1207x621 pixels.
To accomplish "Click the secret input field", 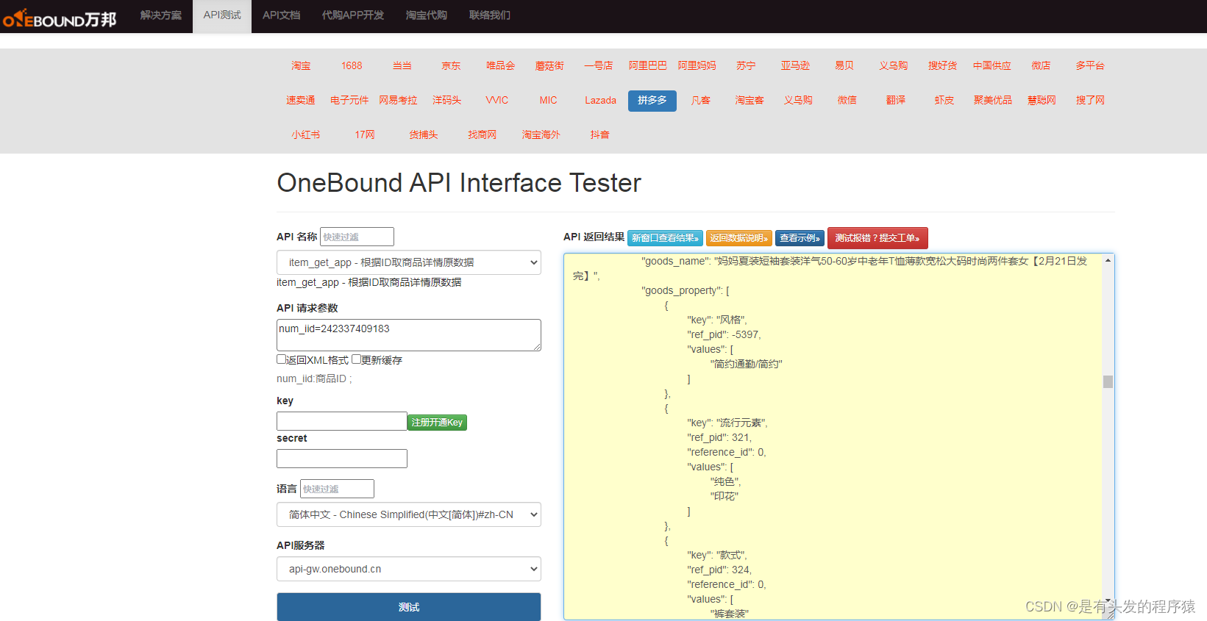I will (342, 459).
